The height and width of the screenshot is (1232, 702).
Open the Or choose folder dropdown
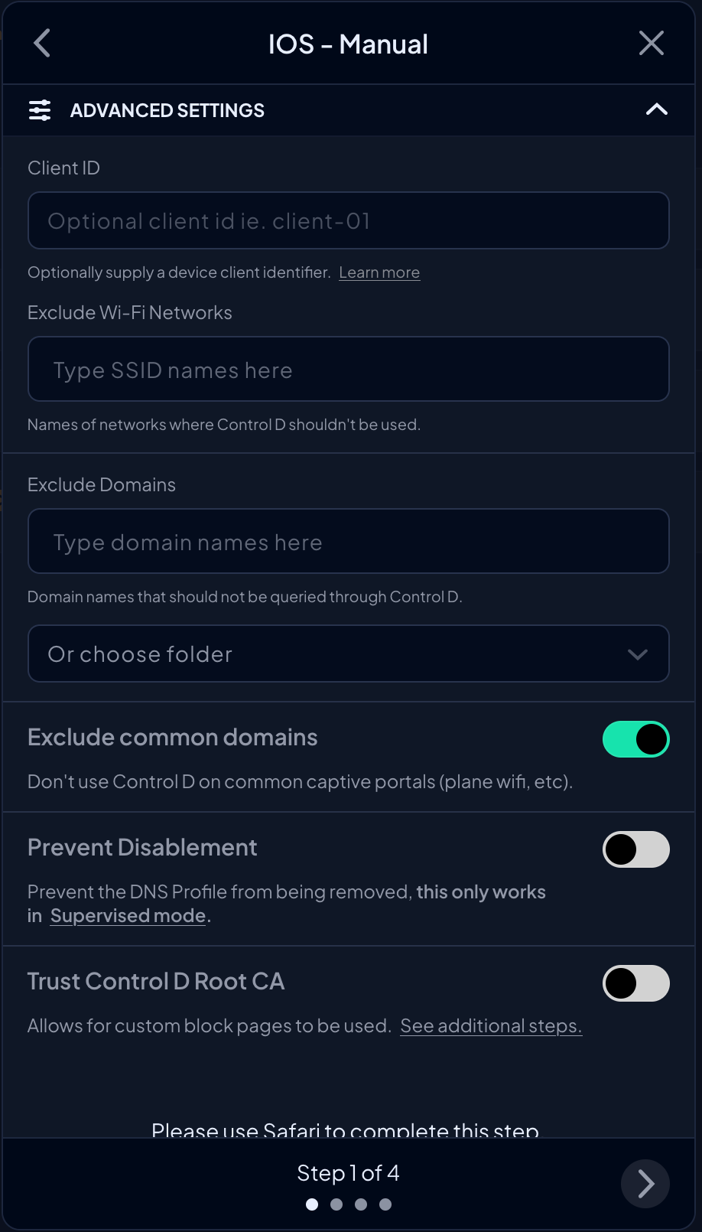click(349, 653)
